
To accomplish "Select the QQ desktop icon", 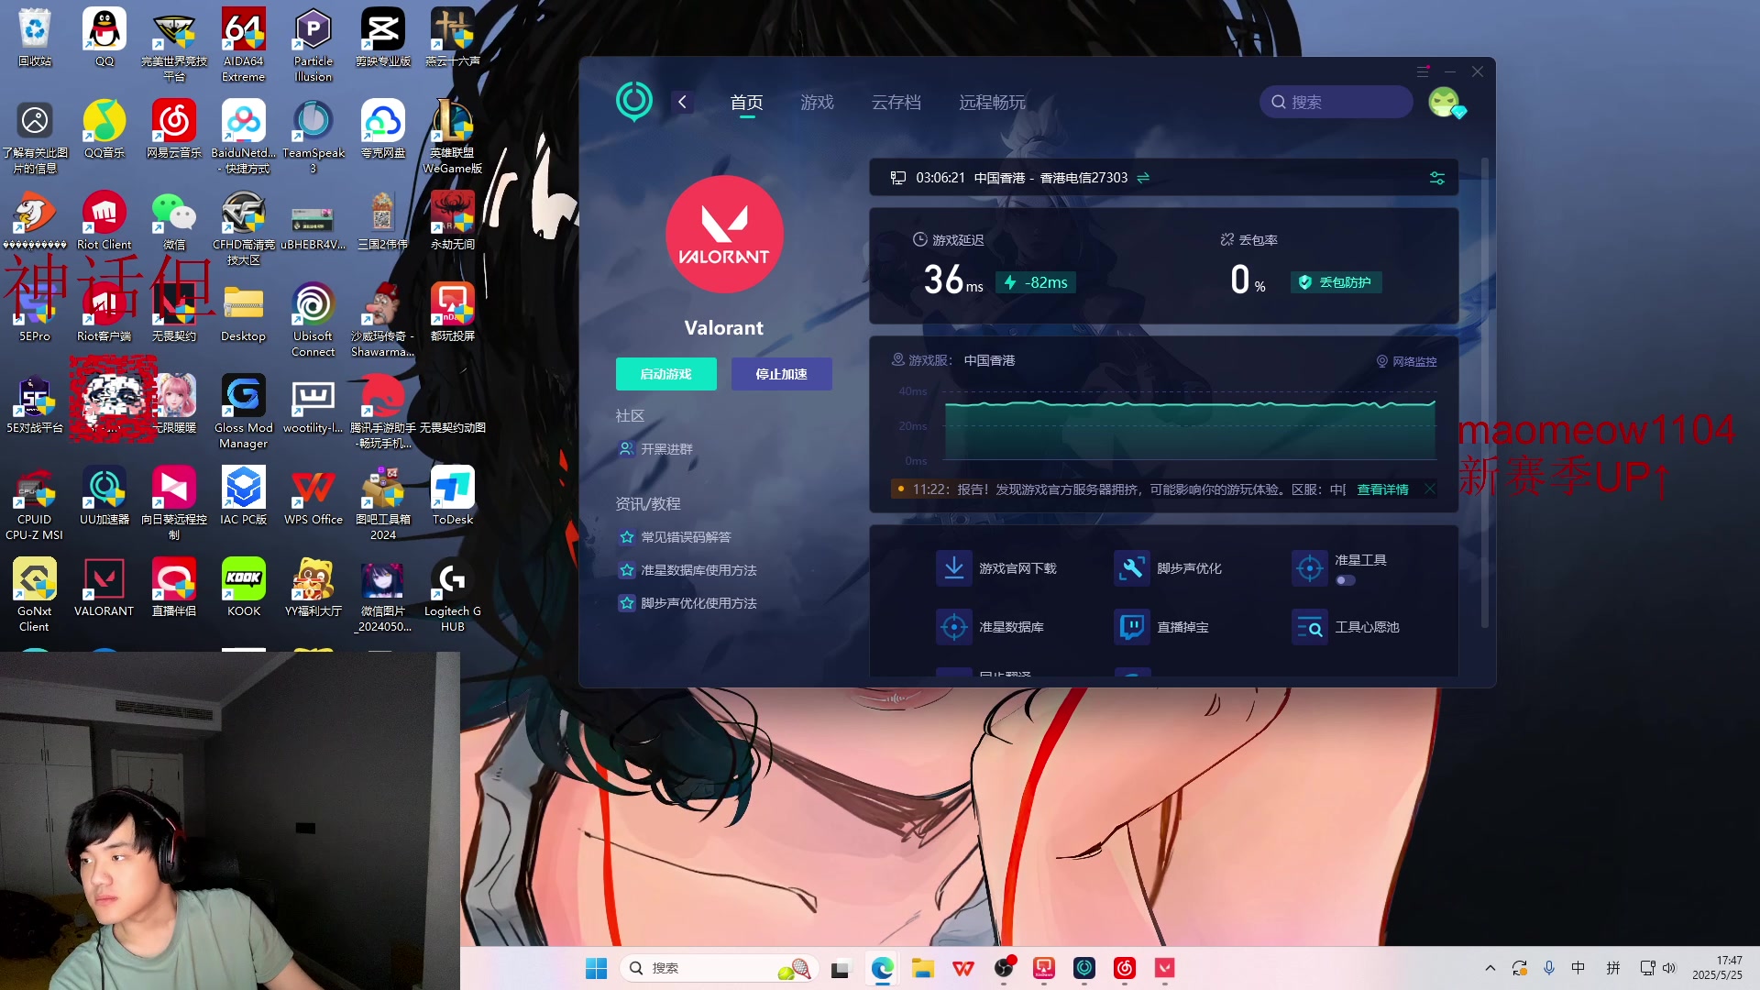I will (x=104, y=38).
